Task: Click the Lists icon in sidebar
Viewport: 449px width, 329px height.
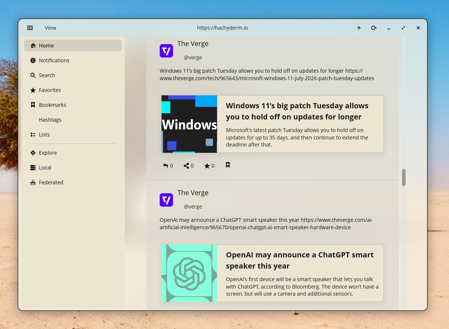Action: tap(33, 135)
